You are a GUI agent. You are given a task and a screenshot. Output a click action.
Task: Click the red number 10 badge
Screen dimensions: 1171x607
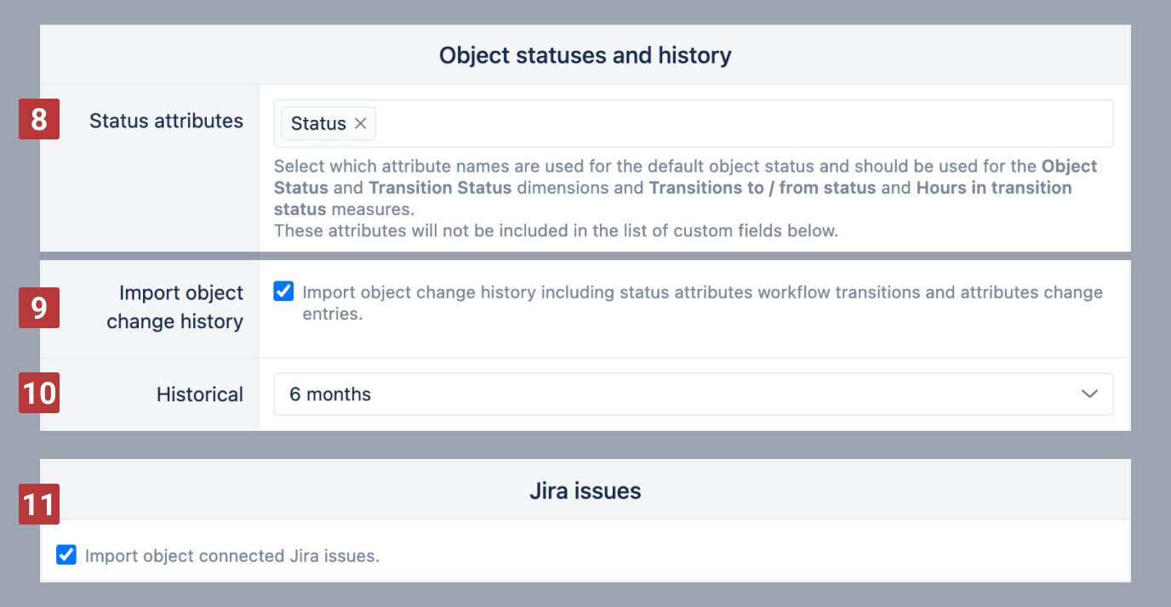(39, 394)
